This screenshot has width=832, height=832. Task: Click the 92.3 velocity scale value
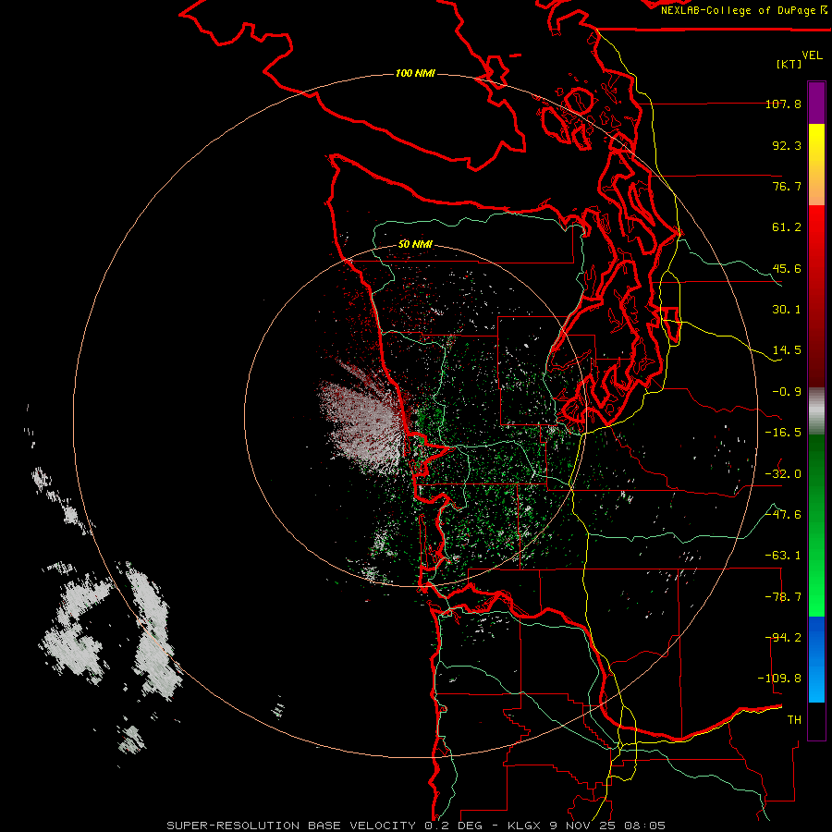point(787,145)
